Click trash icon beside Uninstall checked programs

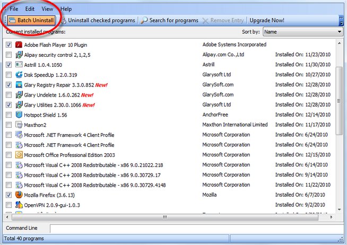point(63,21)
